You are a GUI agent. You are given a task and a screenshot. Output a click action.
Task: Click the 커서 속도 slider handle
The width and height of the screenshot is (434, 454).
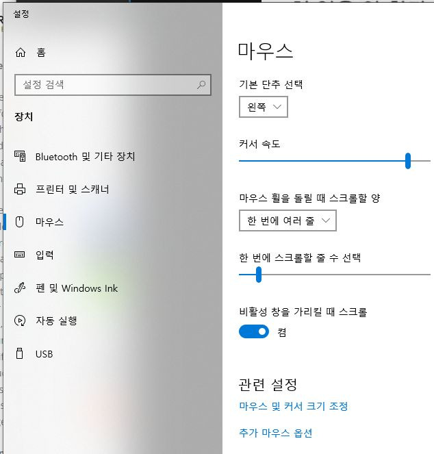coord(408,161)
